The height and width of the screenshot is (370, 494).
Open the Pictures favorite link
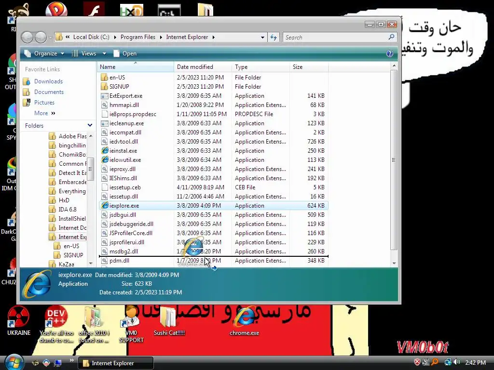tap(44, 103)
